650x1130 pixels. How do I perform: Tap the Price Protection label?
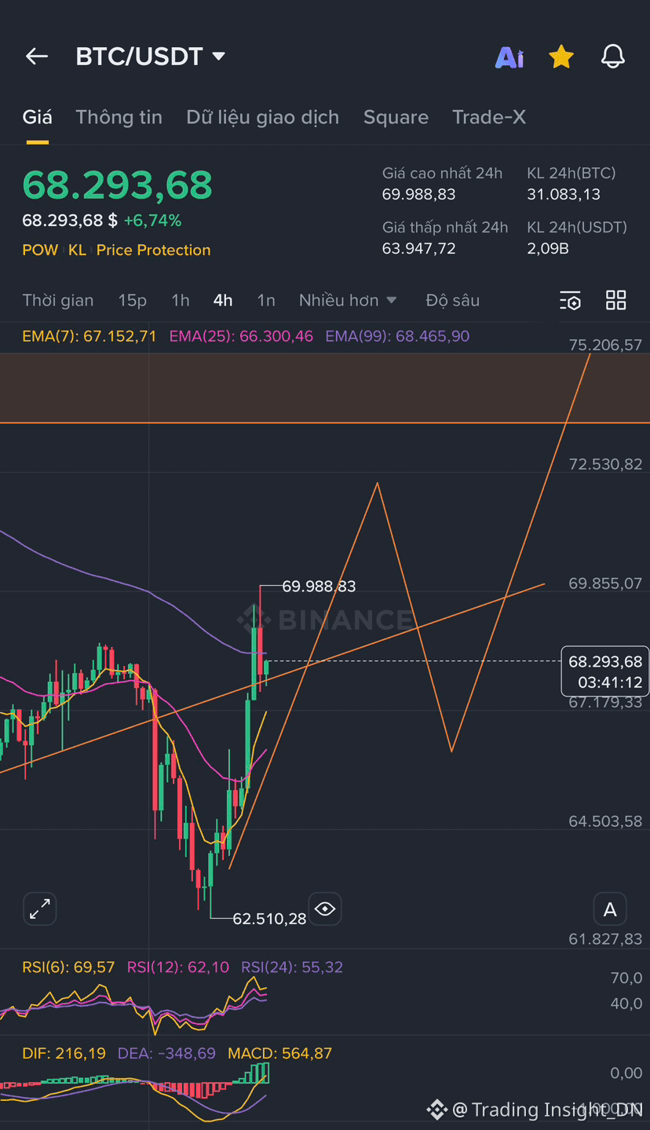pyautogui.click(x=153, y=250)
